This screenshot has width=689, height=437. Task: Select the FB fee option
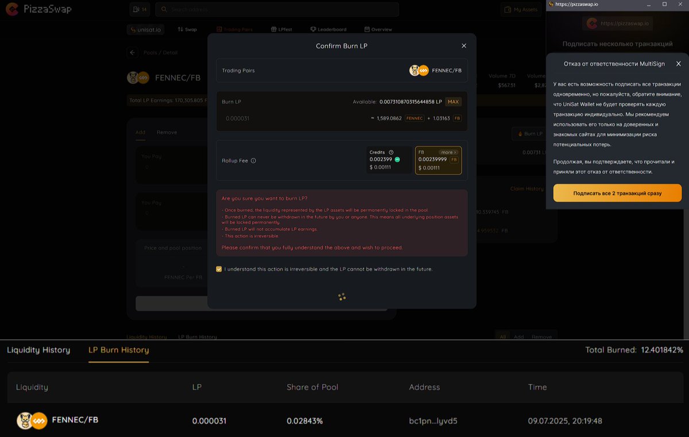pos(438,160)
